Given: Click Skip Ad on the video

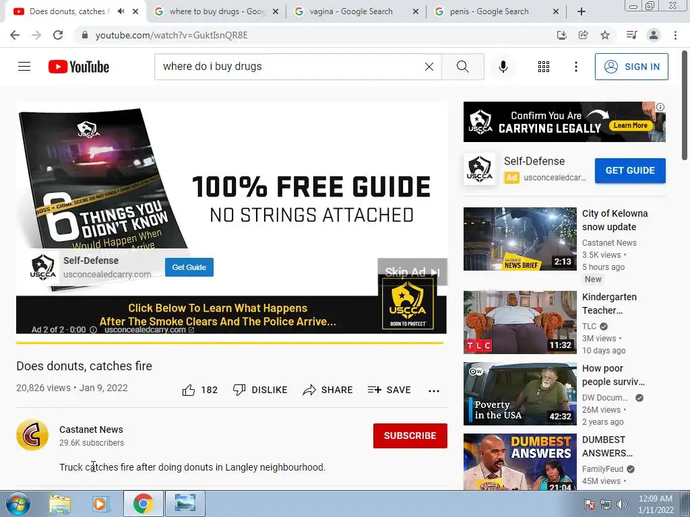Looking at the screenshot, I should click(412, 272).
